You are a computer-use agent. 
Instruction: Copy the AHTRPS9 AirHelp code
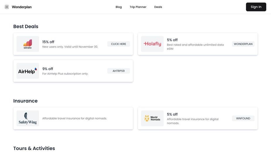pos(119,71)
